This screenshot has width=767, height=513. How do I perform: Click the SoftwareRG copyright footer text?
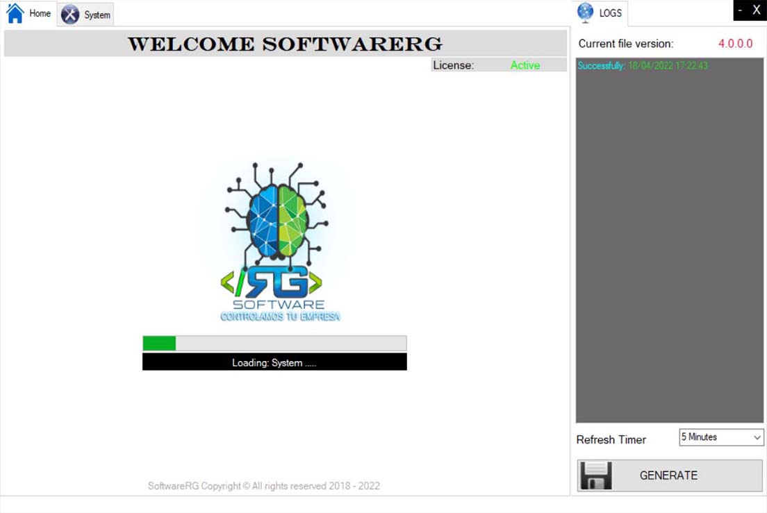(x=264, y=486)
